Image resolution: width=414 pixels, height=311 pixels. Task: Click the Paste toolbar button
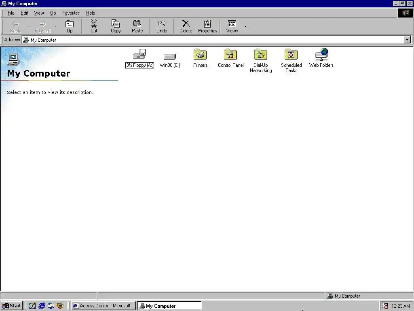click(137, 26)
